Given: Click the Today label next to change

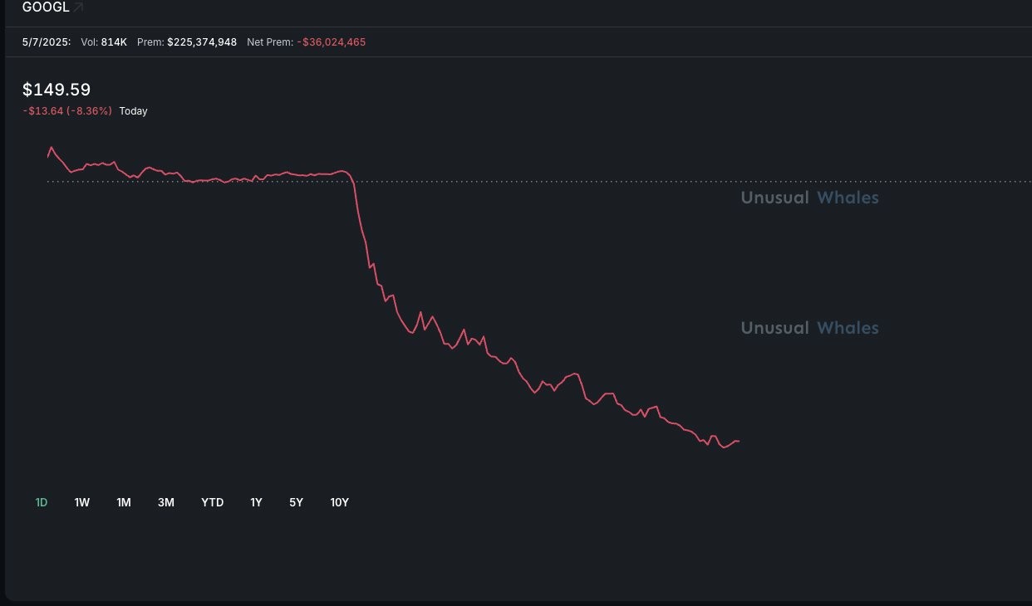Looking at the screenshot, I should pyautogui.click(x=134, y=111).
